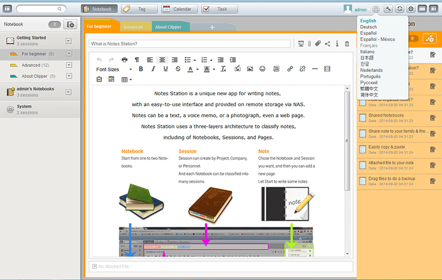Image resolution: width=442 pixels, height=280 pixels.
Task: Toggle bold formatting
Action: click(141, 69)
